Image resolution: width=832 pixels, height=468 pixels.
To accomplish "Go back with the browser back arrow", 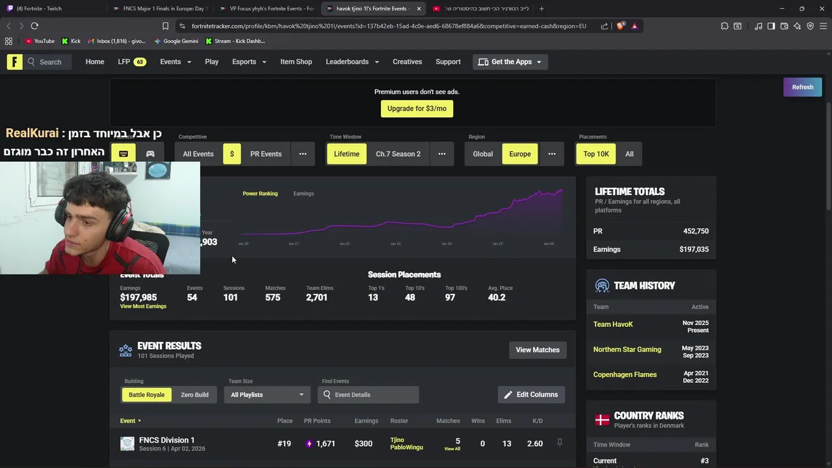I will click(8, 26).
